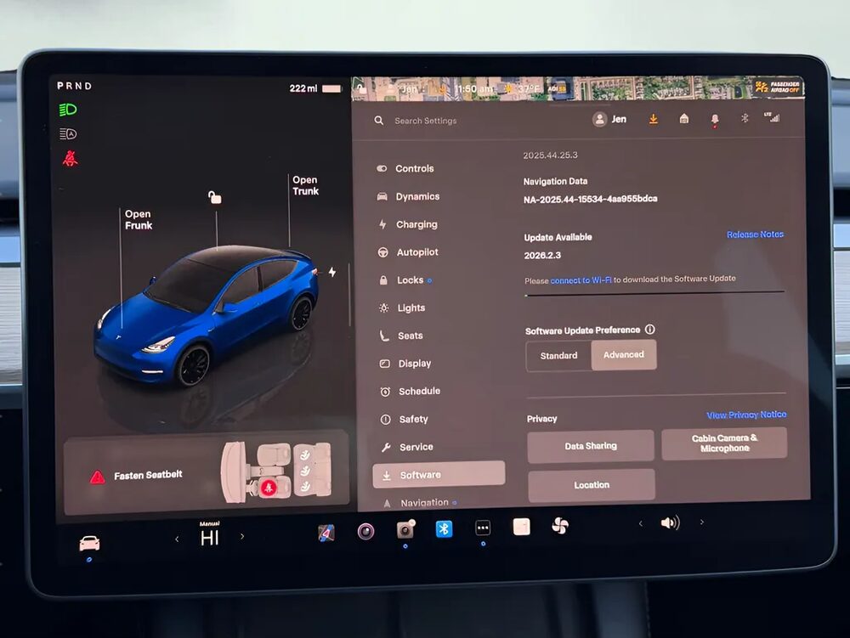Go to Charging settings section
Viewport: 850px width, 638px height.
pos(416,225)
